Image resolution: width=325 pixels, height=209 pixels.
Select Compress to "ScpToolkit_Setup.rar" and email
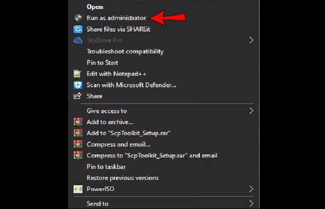[152, 156]
